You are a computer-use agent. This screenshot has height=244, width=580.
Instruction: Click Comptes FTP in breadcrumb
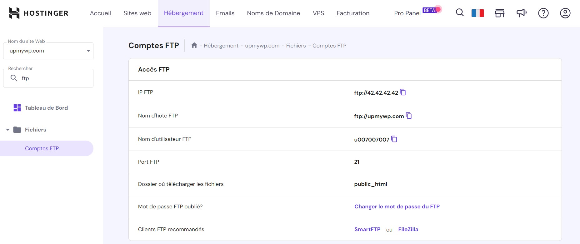coord(329,46)
